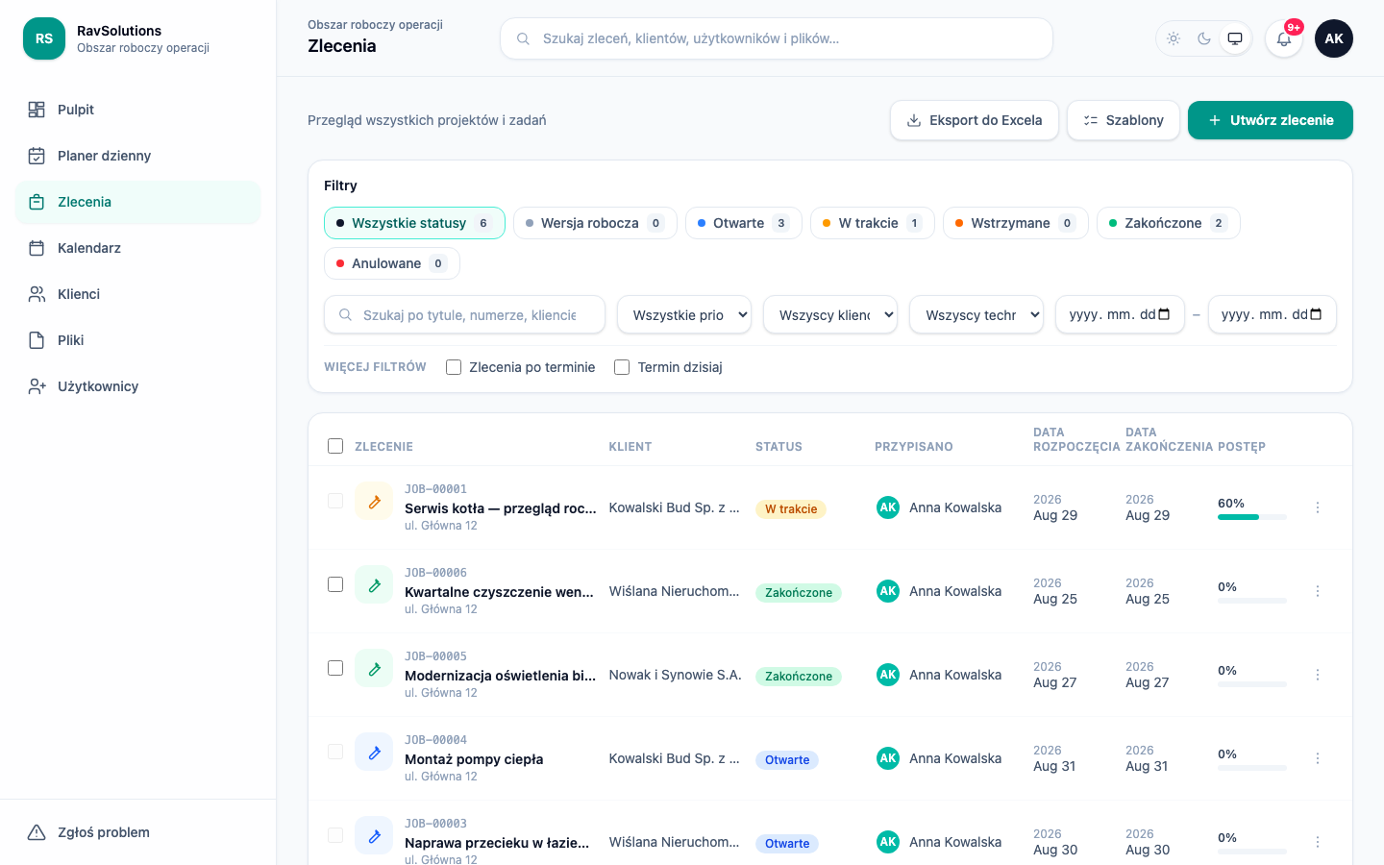Click the W trakcie status badge in JOB-00001 row
Viewport: 1384px width, 865px height.
[x=791, y=509]
